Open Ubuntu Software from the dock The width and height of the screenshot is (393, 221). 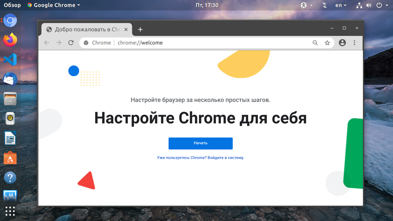pos(10,158)
